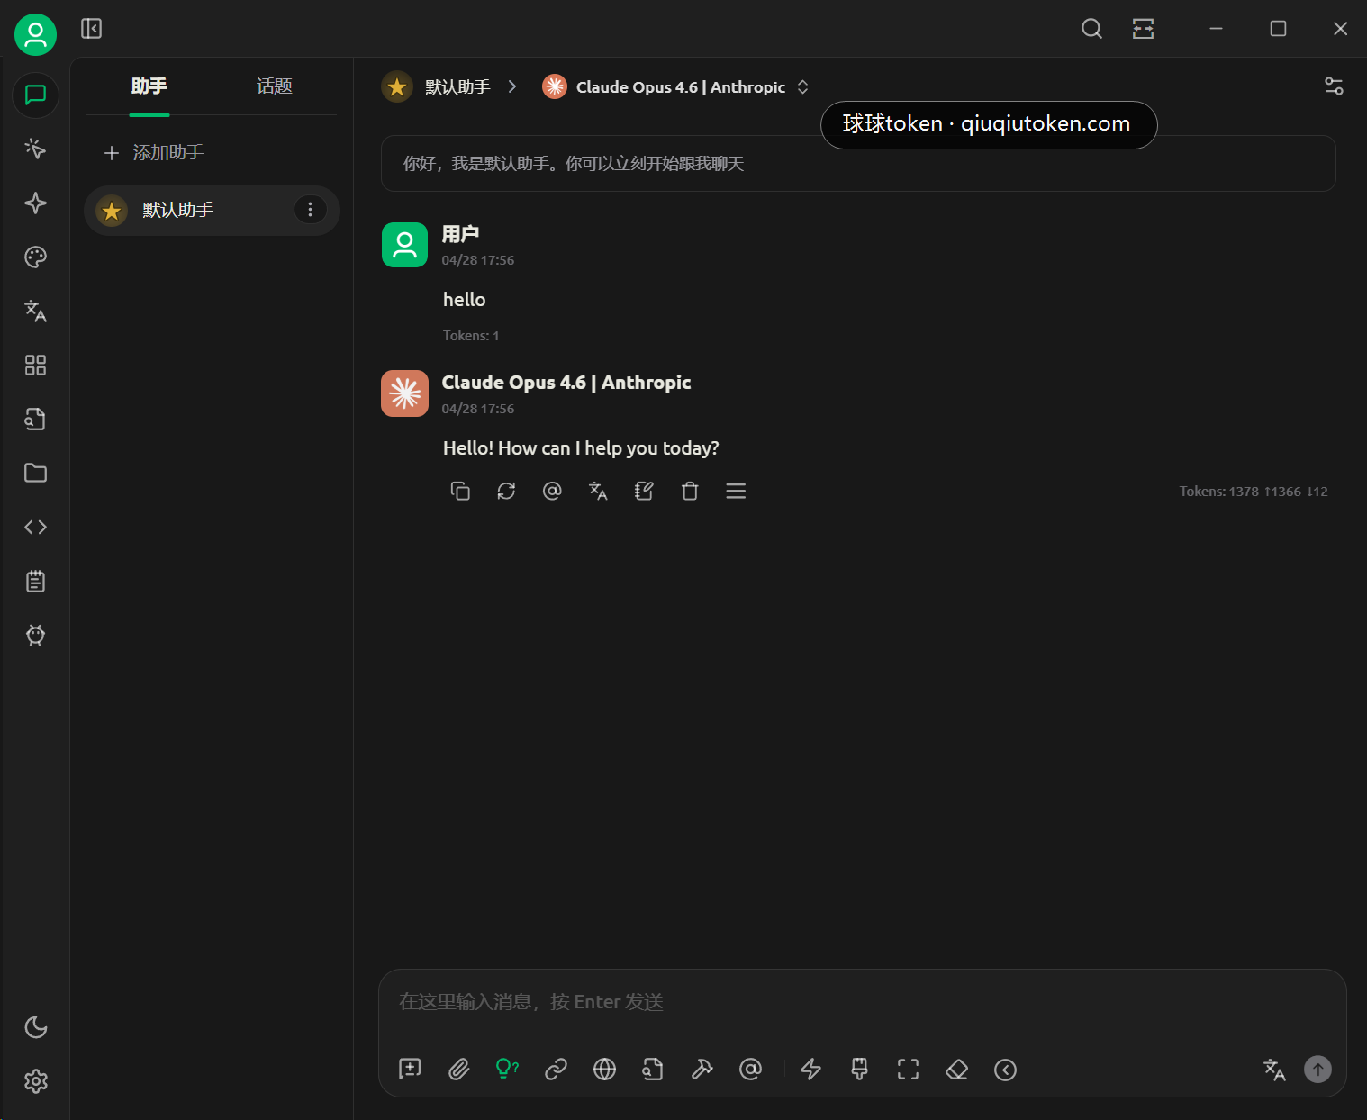Viewport: 1367px width, 1120px height.
Task: Open chat settings sliders icon in the header
Action: [x=1334, y=86]
